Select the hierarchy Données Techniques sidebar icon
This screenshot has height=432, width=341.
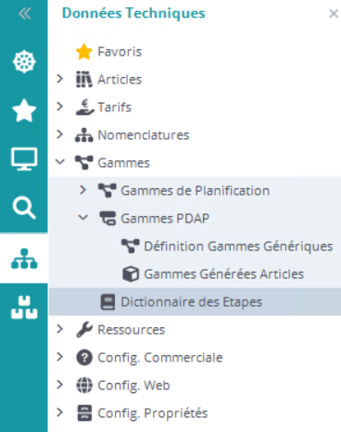point(24,259)
